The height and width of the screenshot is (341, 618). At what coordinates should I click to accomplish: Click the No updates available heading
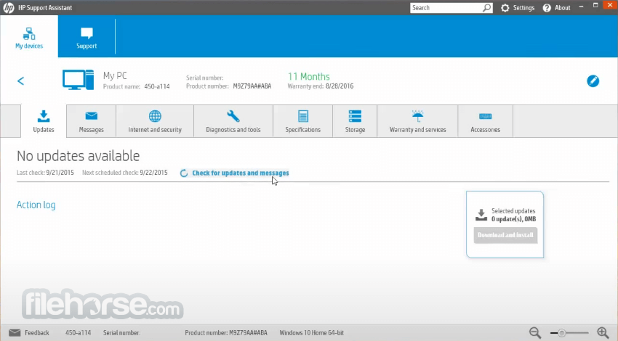78,156
